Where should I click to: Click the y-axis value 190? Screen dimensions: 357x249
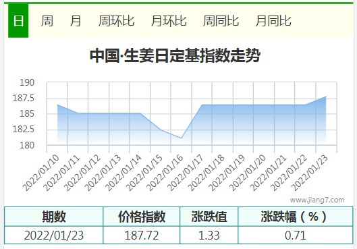27,82
